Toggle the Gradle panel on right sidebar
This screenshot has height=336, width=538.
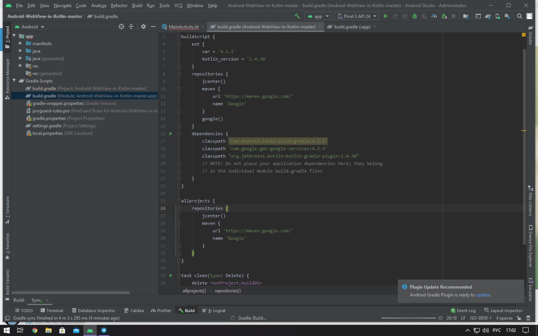point(530,36)
